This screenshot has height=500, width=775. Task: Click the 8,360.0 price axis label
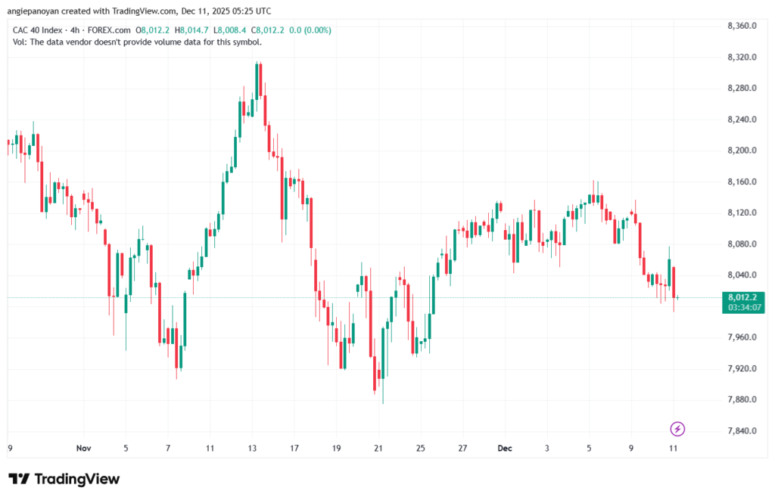742,26
